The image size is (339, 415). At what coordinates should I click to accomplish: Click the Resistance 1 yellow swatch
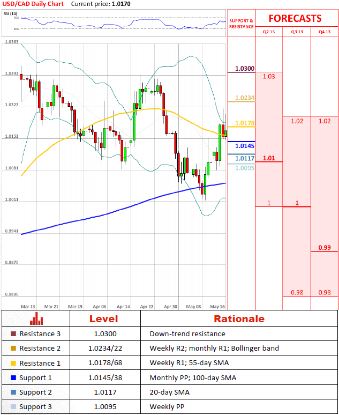click(x=13, y=363)
